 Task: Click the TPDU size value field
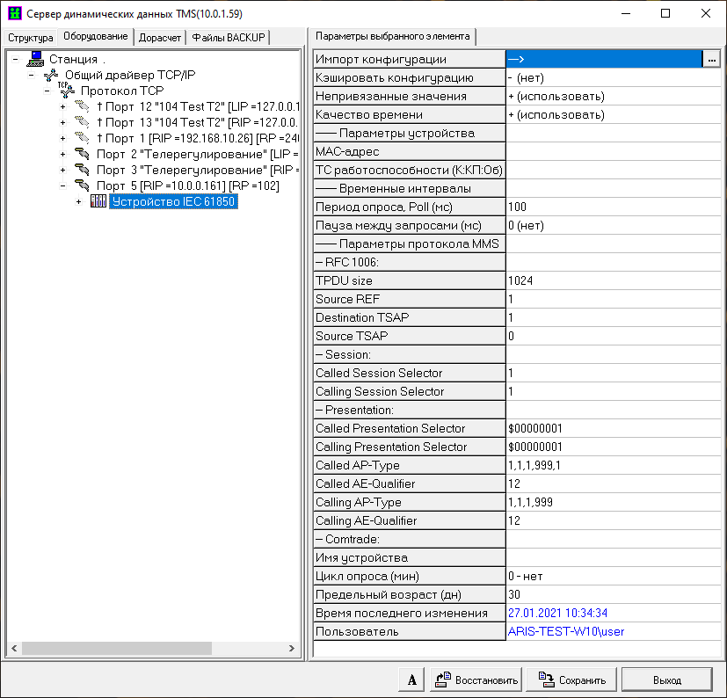pos(615,280)
